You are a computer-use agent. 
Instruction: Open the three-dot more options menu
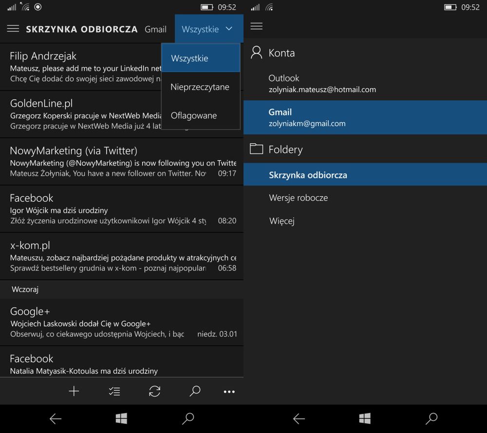pos(229,392)
